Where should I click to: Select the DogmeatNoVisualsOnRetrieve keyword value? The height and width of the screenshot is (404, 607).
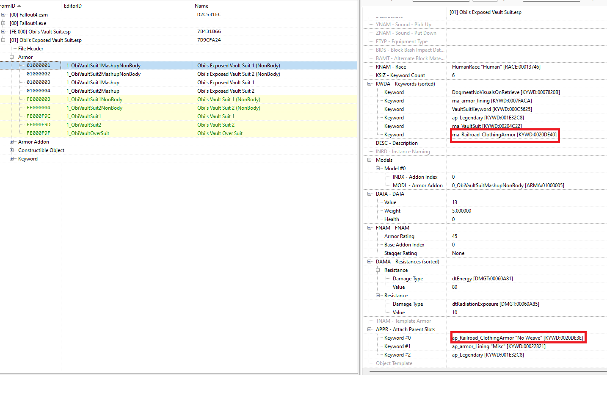[506, 92]
